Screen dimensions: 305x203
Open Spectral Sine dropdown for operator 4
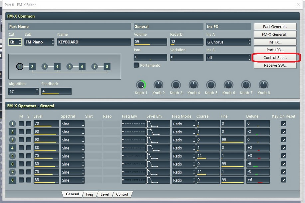[x=73, y=148]
